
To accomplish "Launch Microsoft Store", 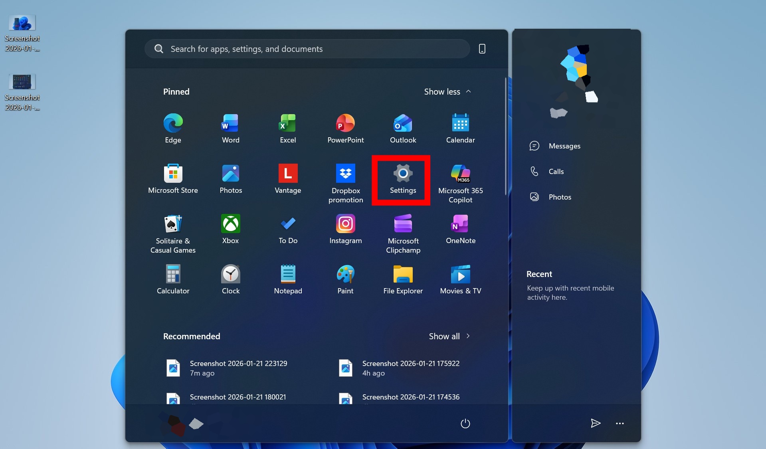I will point(173,179).
